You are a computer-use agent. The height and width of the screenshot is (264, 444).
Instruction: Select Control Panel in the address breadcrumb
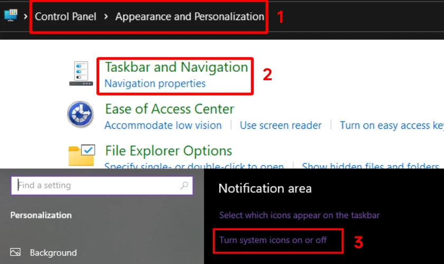click(66, 16)
